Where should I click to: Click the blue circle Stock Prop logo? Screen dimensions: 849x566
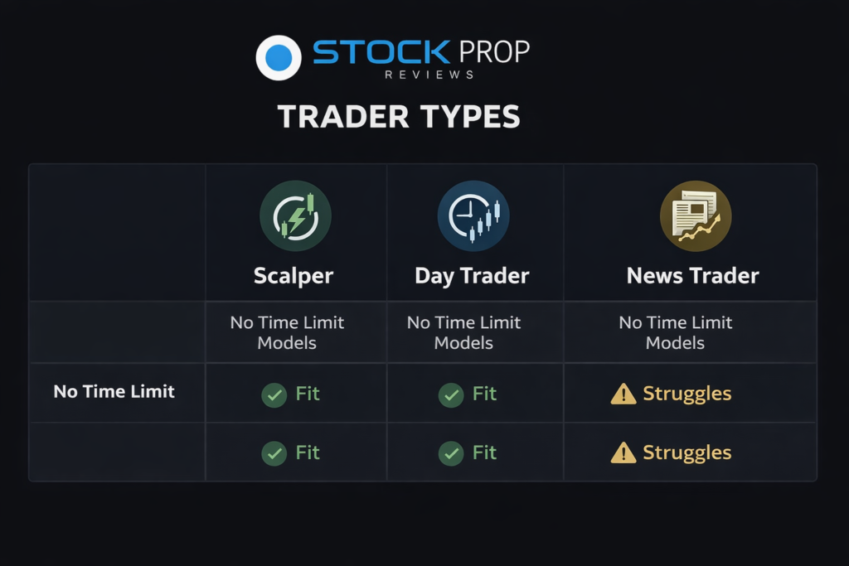coord(279,57)
